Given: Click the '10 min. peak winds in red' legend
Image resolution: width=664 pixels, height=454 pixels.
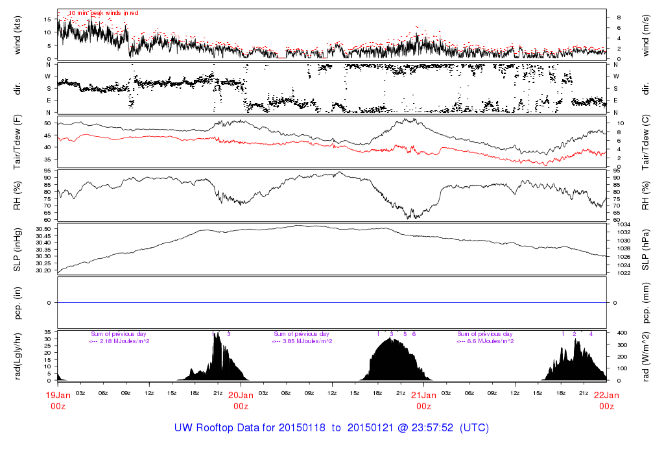Looking at the screenshot, I should coord(103,13).
